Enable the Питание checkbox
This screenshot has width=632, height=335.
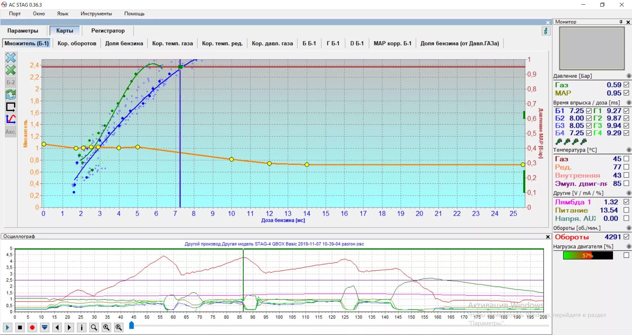[x=626, y=210]
